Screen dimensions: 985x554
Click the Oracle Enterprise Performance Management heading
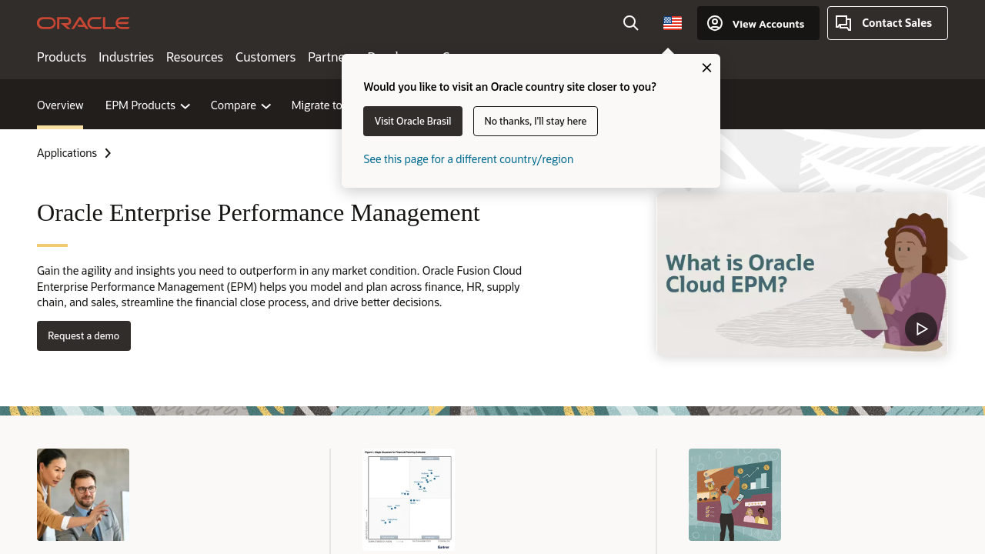[259, 212]
